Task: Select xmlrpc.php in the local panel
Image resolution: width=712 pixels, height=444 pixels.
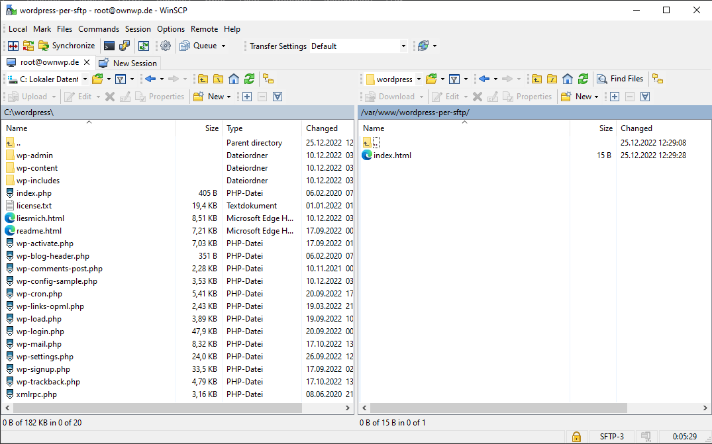Action: coord(36,394)
